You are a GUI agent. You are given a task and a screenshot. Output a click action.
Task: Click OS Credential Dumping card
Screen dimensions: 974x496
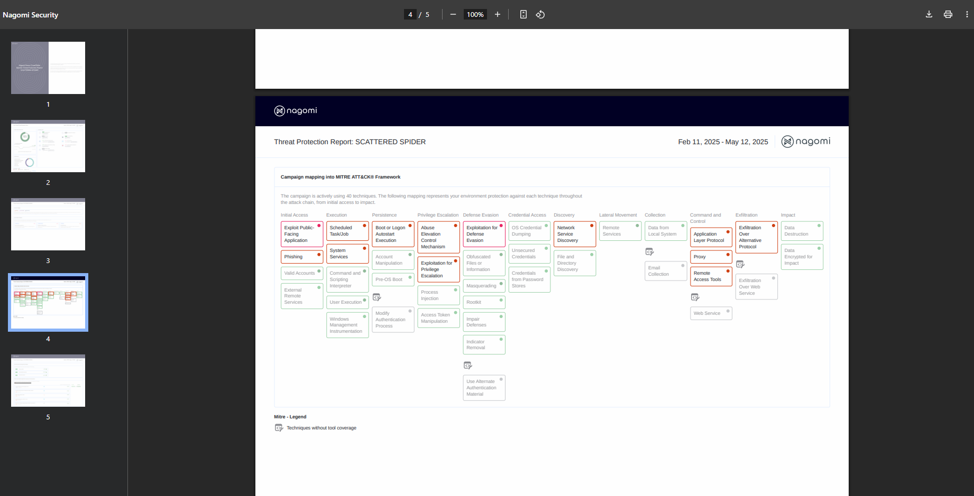click(x=529, y=231)
